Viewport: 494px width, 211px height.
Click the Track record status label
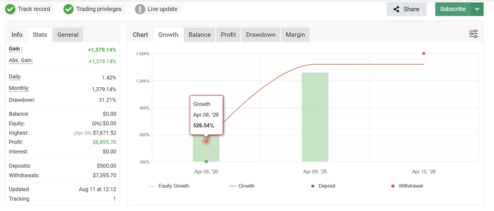pyautogui.click(x=34, y=9)
